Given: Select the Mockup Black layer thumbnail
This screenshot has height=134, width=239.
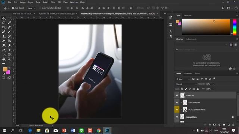Looking at the screenshot, I should tap(182, 117).
